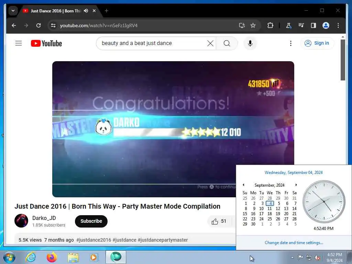Open YouTube settings three-dot menu
Image resolution: width=352 pixels, height=264 pixels.
291,43
